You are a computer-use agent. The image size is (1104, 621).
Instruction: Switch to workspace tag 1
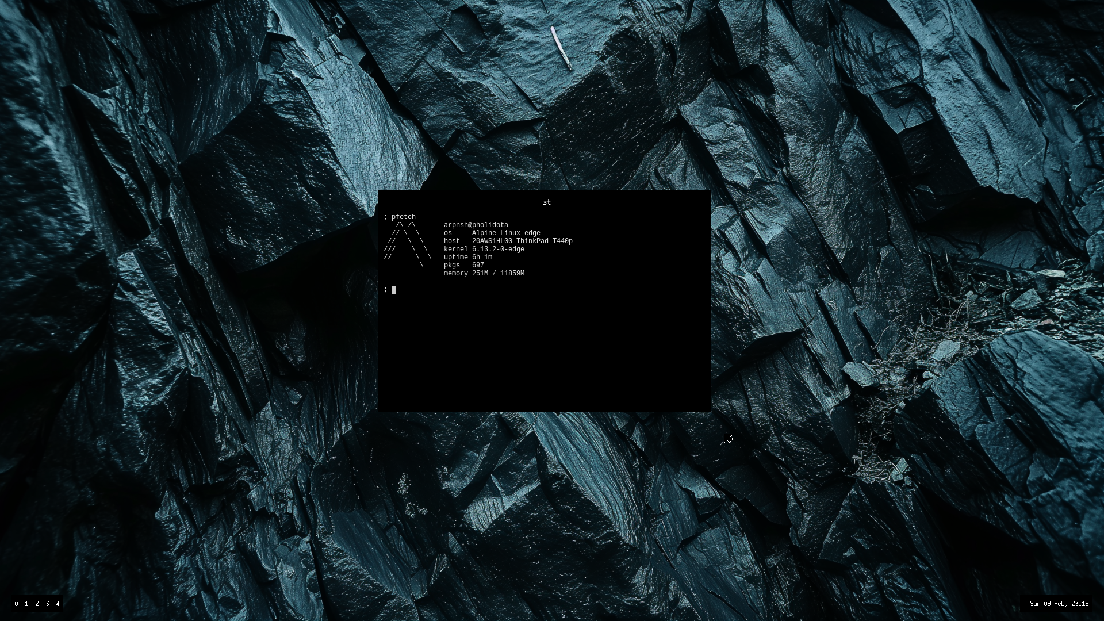(26, 604)
